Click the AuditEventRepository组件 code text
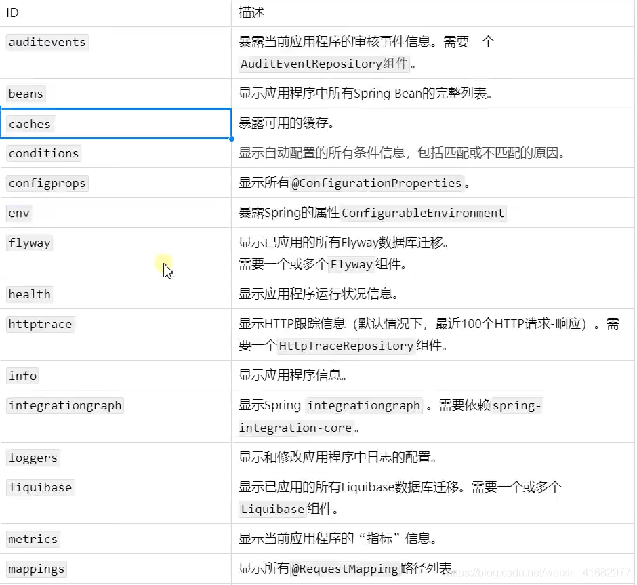 324,64
